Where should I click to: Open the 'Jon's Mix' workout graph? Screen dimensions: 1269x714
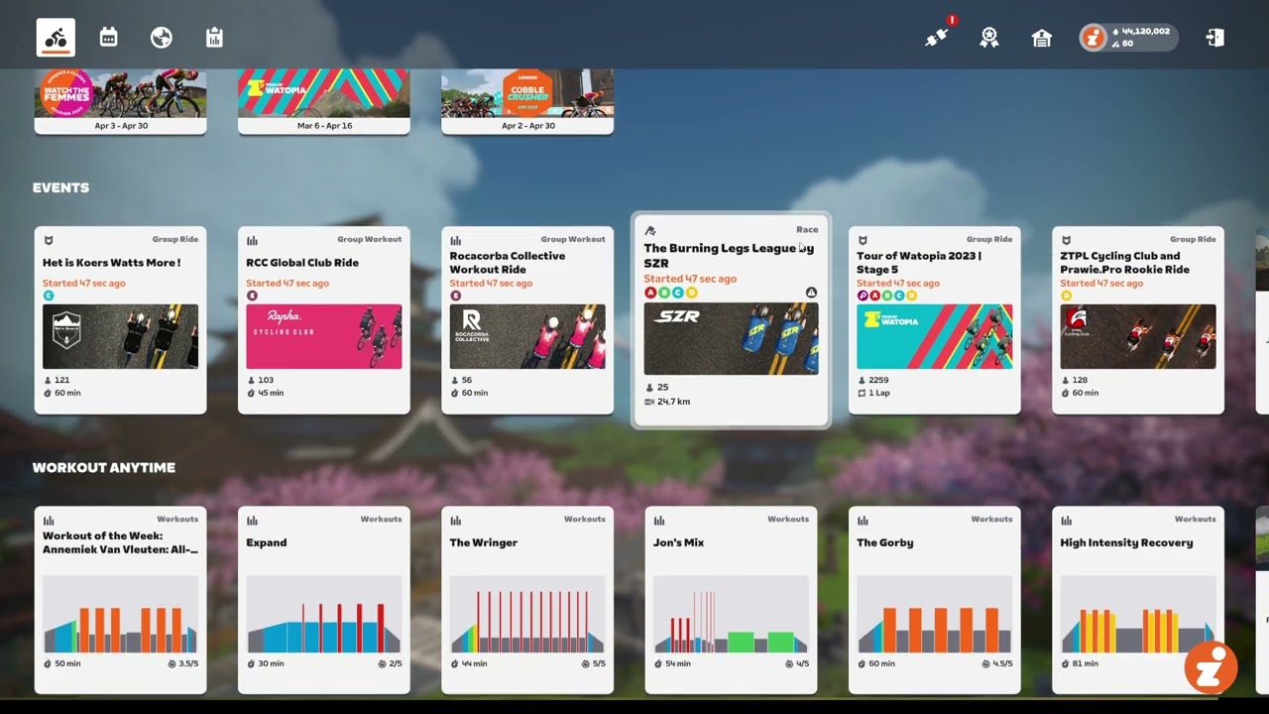(x=732, y=614)
